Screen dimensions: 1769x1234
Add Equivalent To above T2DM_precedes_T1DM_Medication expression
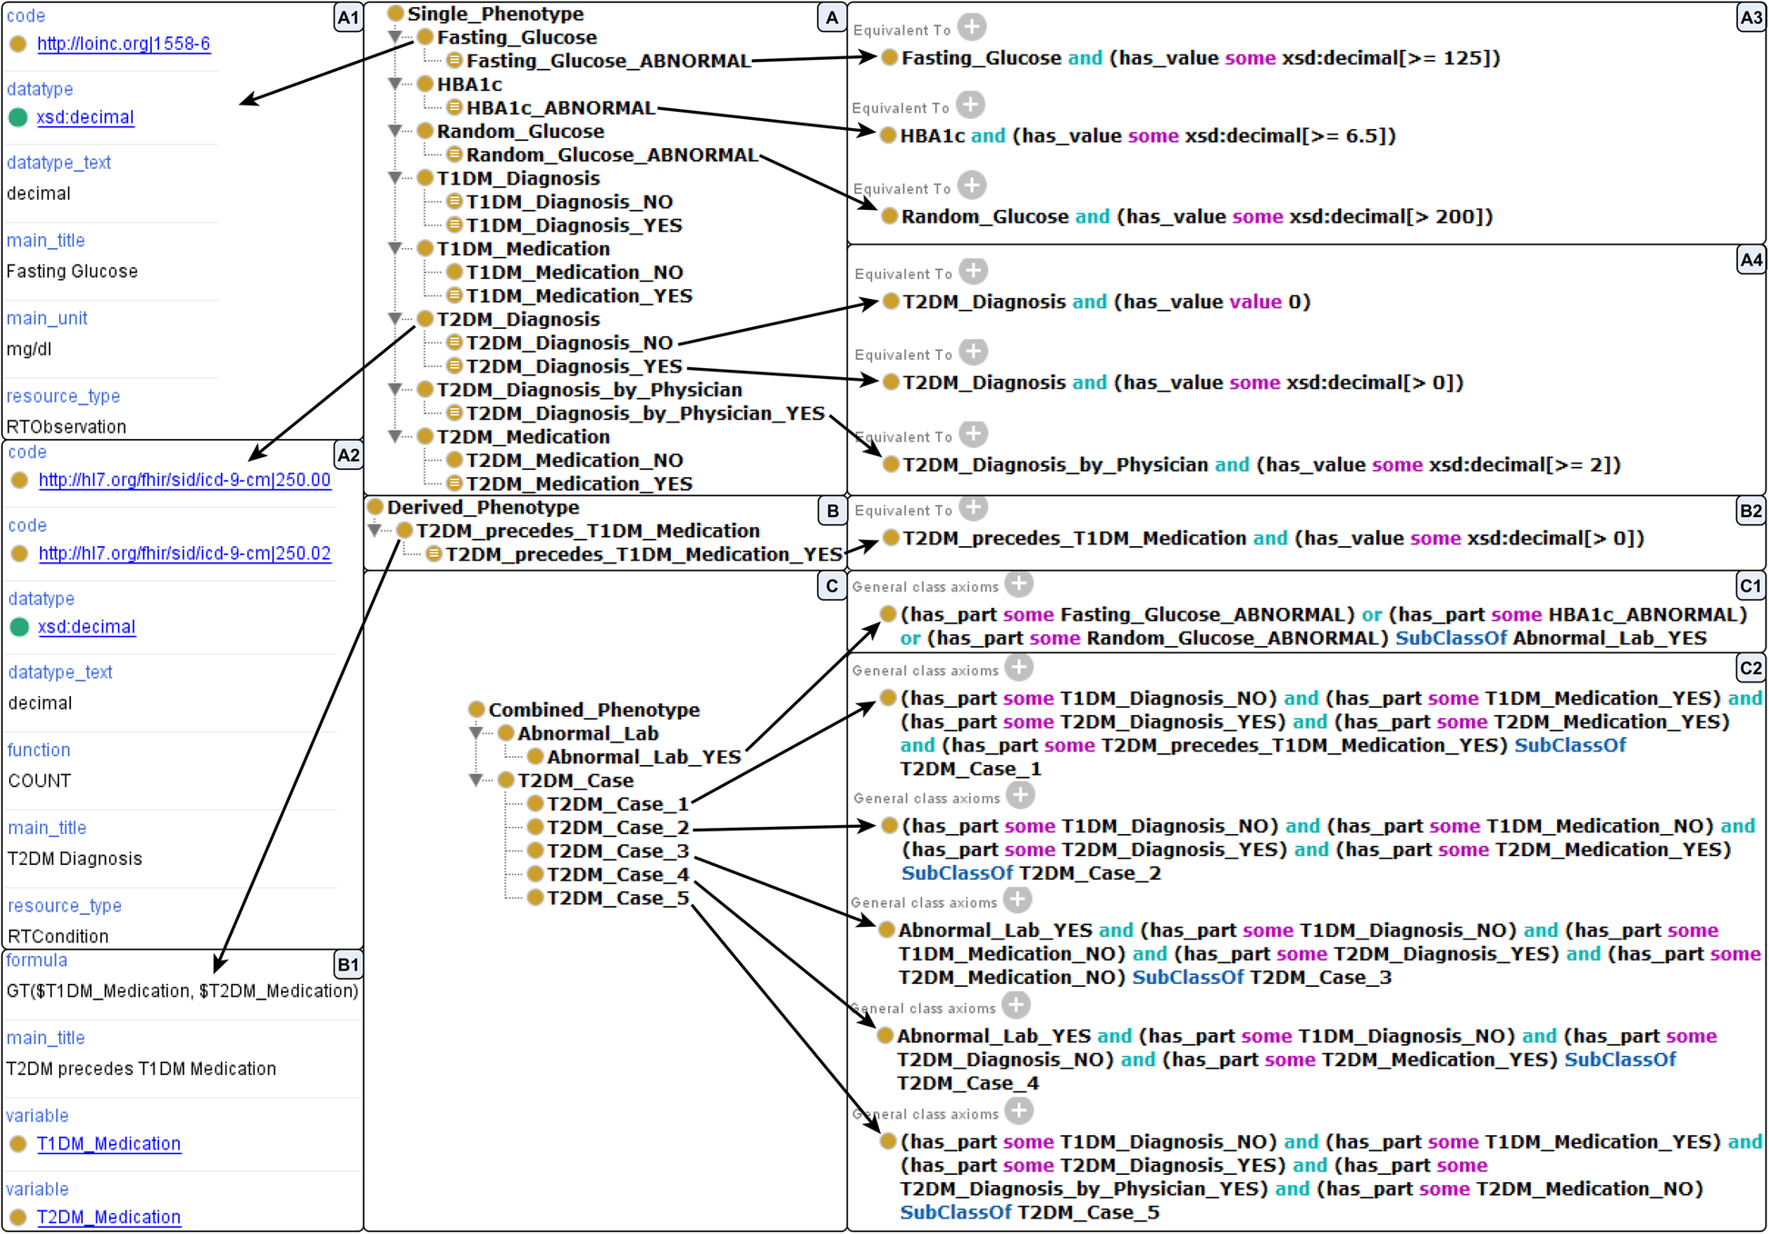(974, 507)
